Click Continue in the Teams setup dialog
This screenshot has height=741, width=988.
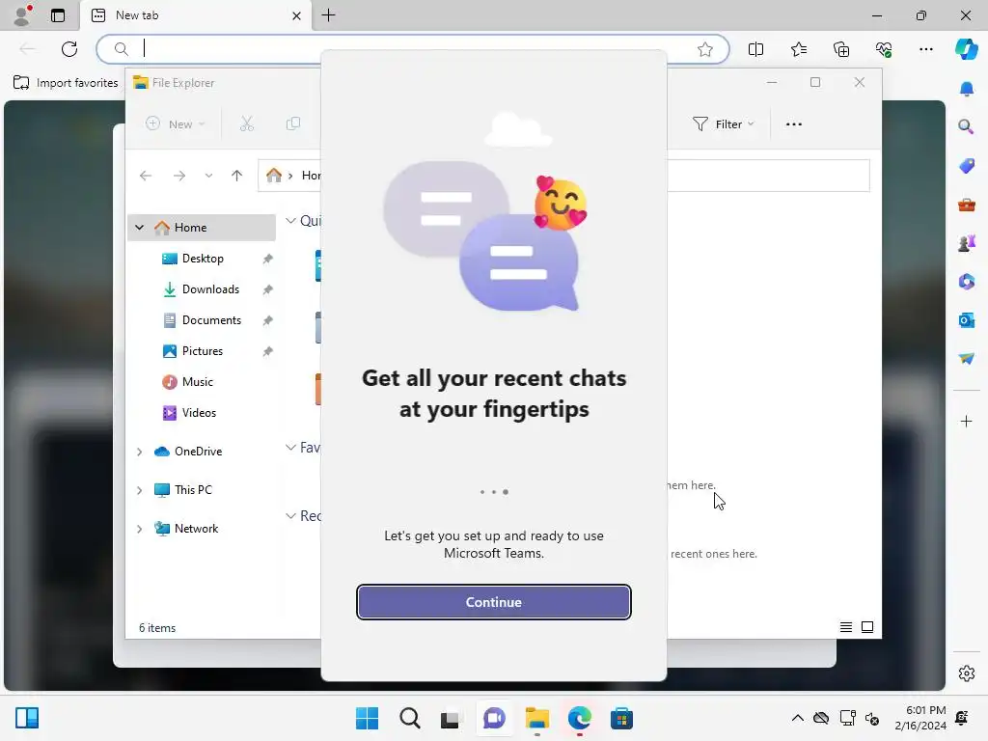point(493,602)
